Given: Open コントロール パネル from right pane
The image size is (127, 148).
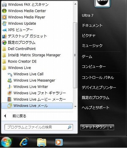Looking at the screenshot, I should pyautogui.click(x=98, y=78).
